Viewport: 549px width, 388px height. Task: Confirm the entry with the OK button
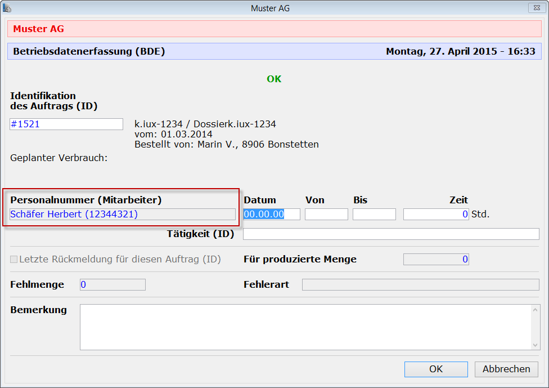(436, 369)
